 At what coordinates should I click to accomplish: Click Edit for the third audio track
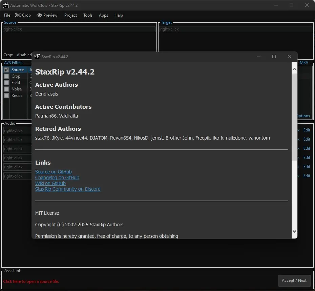point(307,148)
